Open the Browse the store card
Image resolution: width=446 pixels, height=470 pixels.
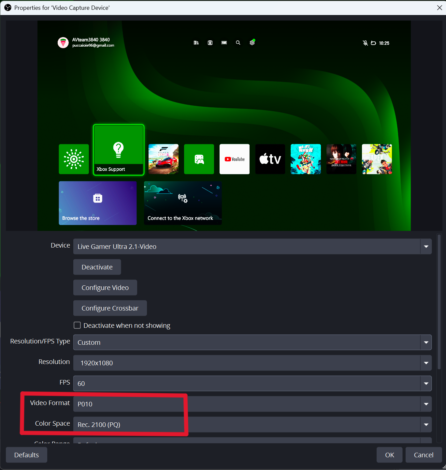click(98, 203)
